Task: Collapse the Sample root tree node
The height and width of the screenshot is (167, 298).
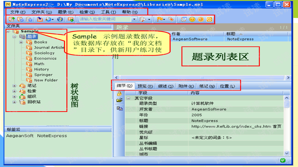Action: pos(8,31)
